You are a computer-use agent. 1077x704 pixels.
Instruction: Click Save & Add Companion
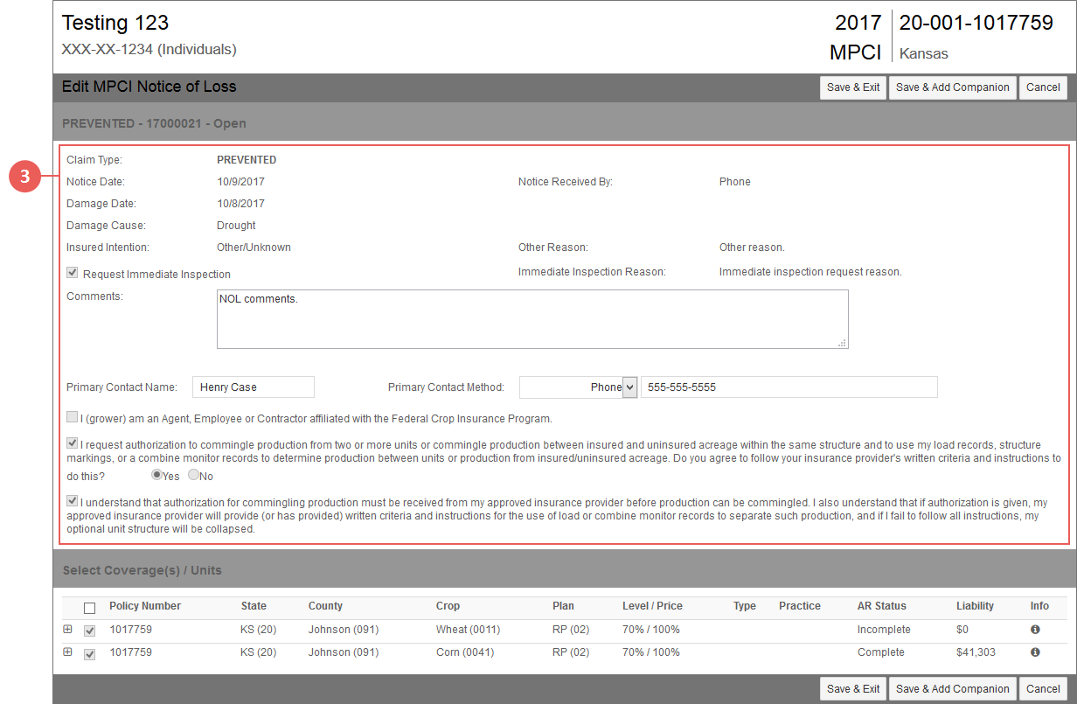pyautogui.click(x=952, y=87)
